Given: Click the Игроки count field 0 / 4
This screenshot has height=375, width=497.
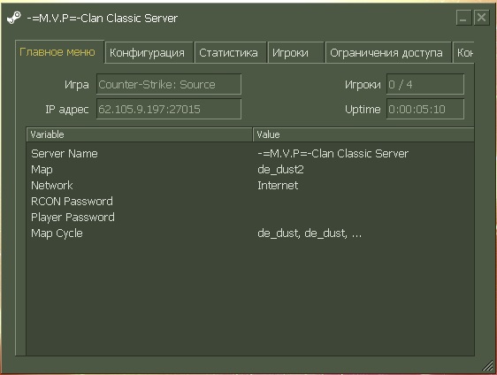Looking at the screenshot, I should pyautogui.click(x=425, y=84).
